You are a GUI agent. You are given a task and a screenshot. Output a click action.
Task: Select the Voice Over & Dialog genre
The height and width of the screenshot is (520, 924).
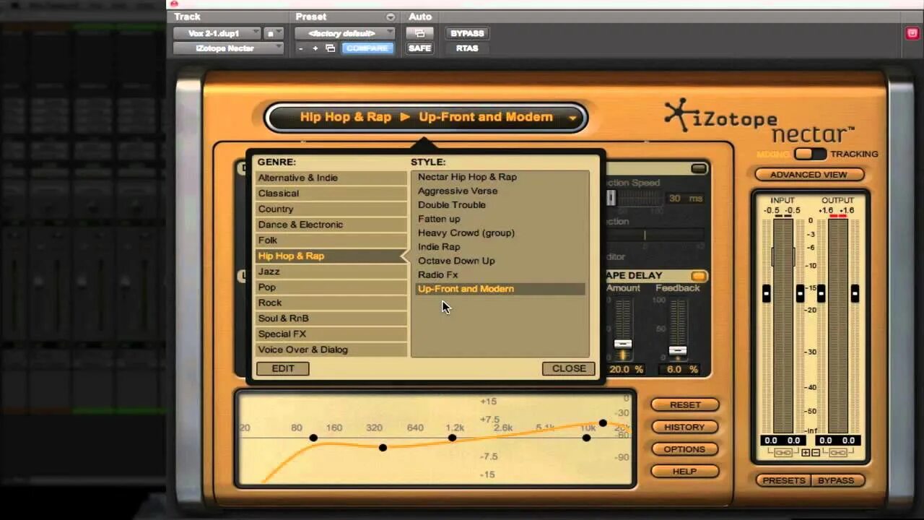[x=331, y=350]
